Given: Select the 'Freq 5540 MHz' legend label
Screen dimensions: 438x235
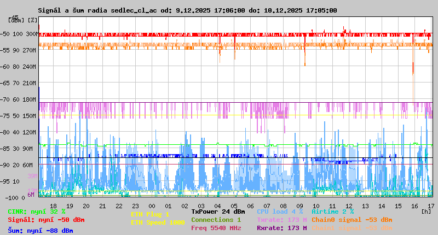Looking at the screenshot, I should point(216,228).
